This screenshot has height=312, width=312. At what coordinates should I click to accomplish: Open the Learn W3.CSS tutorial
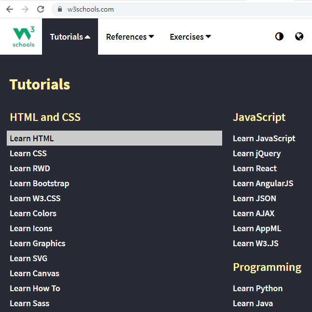[35, 198]
